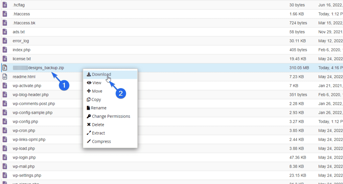Select Extract from the context menu
Viewport: 343px width, 184px height.
tap(110, 133)
